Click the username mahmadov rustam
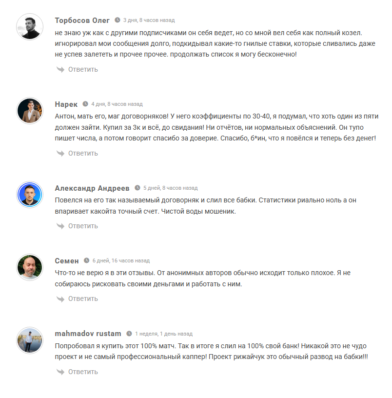Viewport: 392px width, 398px height. point(88,334)
